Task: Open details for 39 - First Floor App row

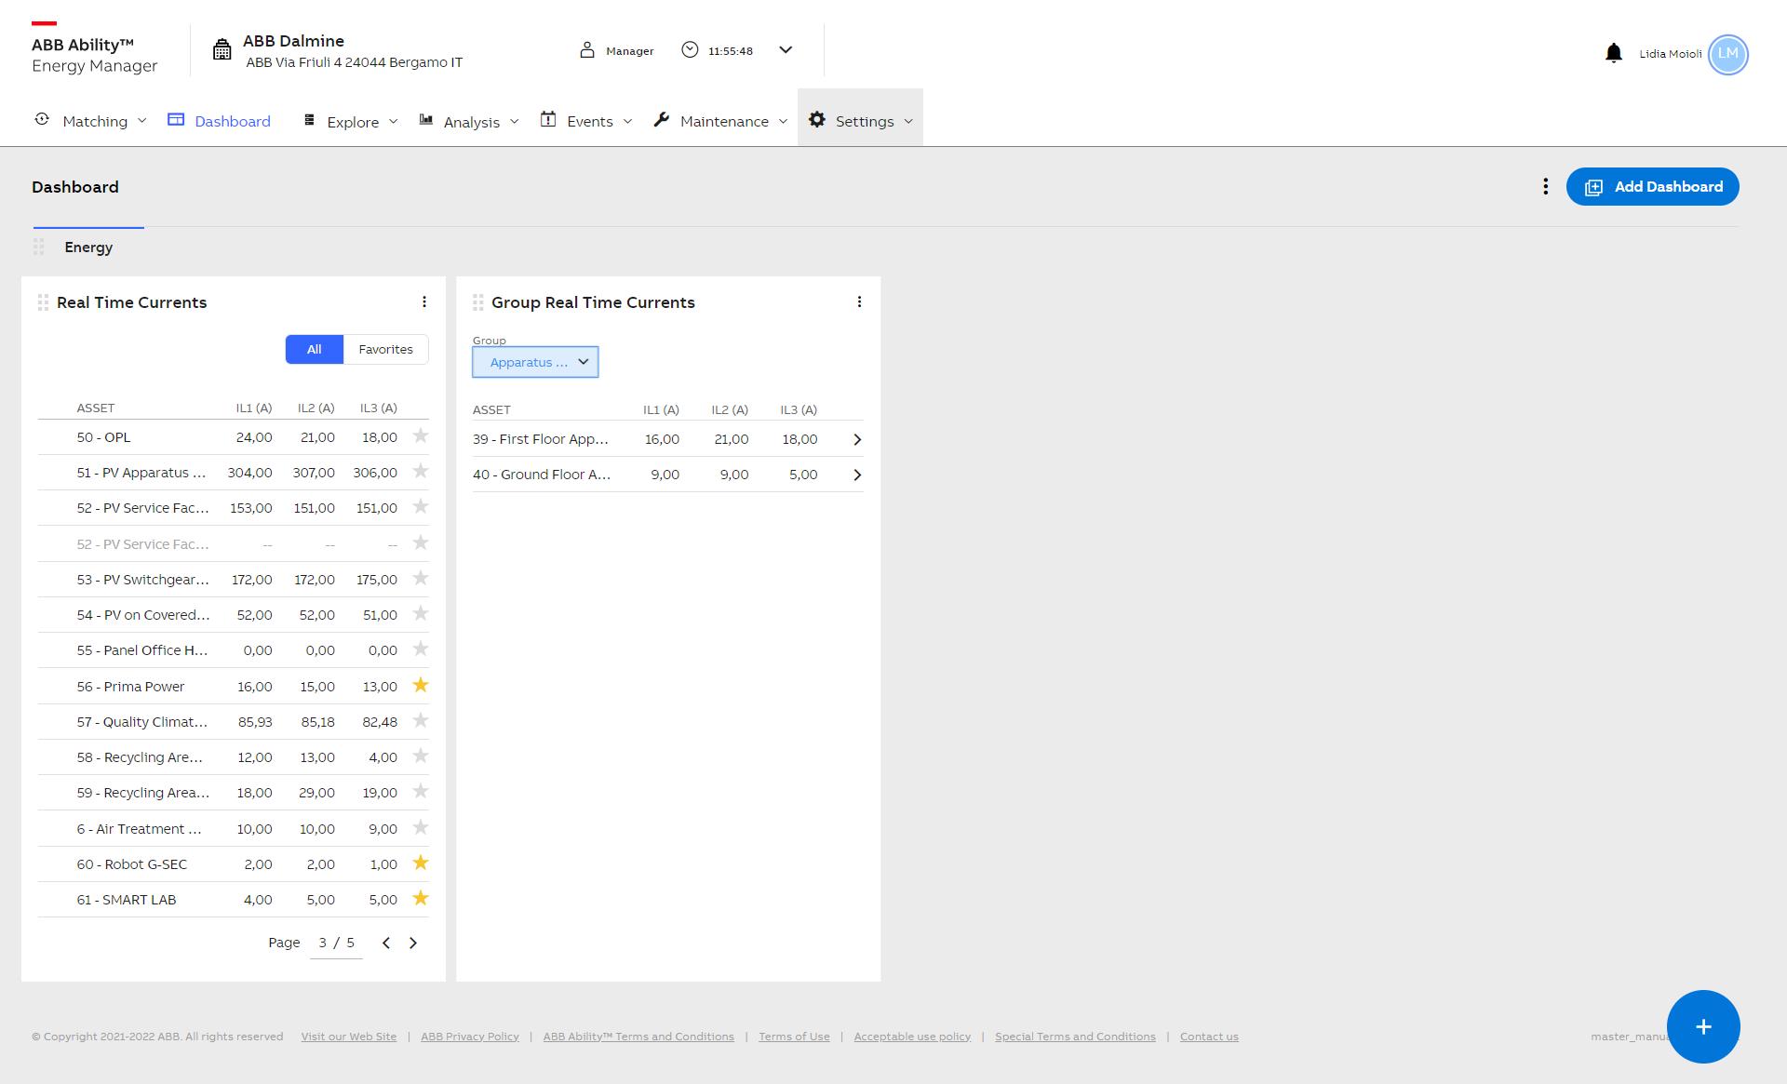Action: [x=857, y=439]
